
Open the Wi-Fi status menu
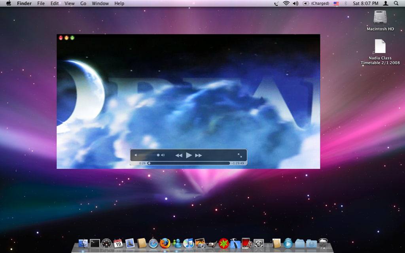coord(286,4)
